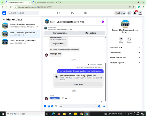The width and height of the screenshot is (146, 116).
Task: Click the Windows taskbar search box
Action: (25, 114)
